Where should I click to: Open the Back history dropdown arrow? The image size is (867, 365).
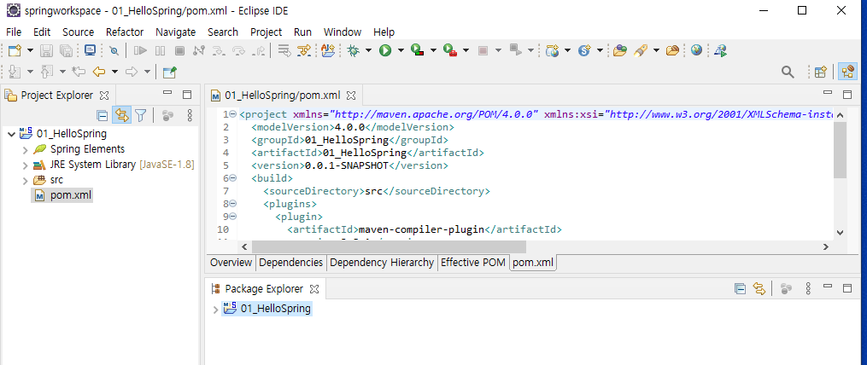tap(114, 72)
